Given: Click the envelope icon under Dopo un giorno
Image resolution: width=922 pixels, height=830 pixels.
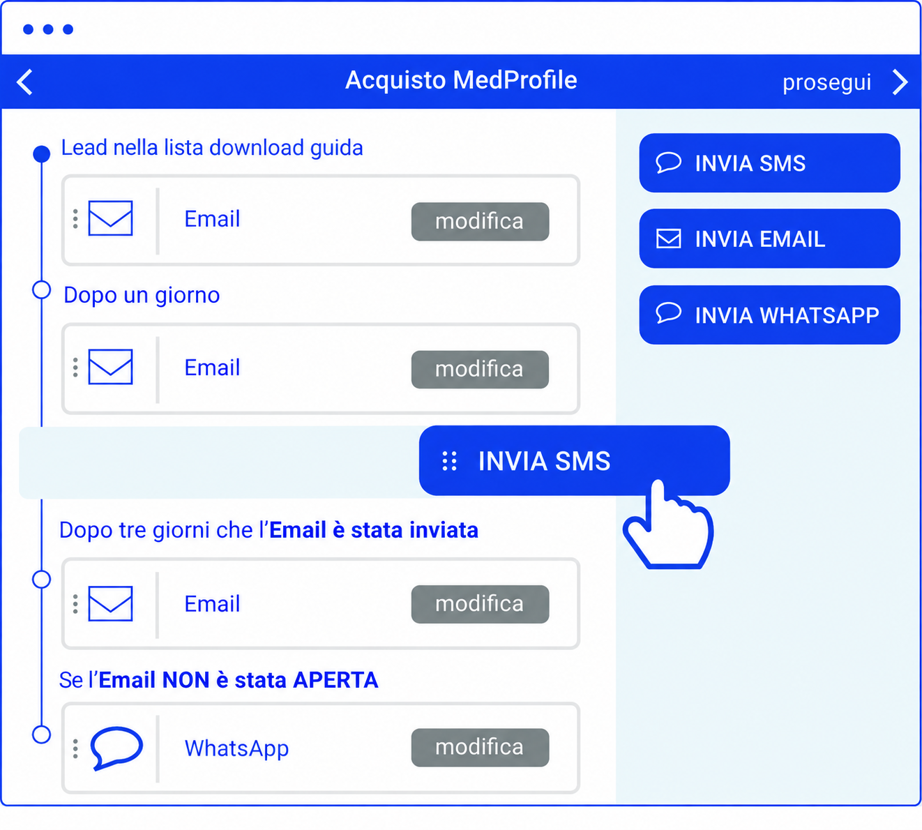Looking at the screenshot, I should pos(110,367).
